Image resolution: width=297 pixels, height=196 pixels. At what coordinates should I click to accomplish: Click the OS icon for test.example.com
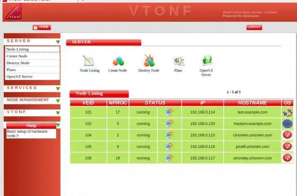288,112
